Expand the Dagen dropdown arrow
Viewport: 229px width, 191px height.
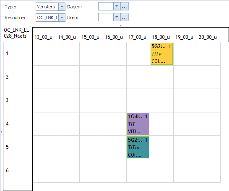117,6
